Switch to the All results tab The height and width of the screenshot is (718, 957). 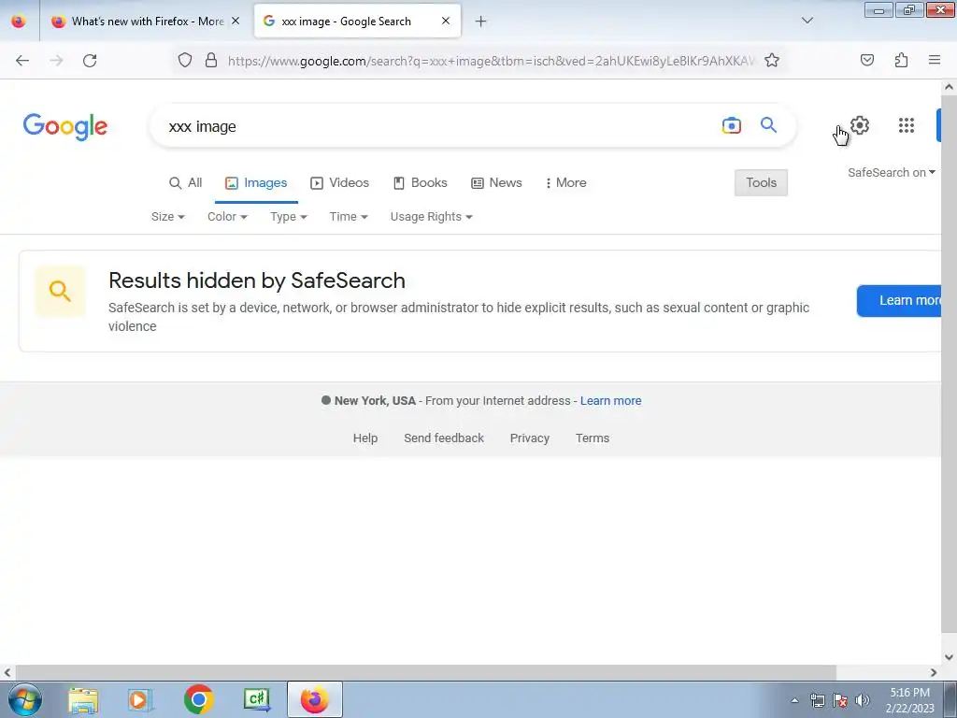click(x=186, y=182)
